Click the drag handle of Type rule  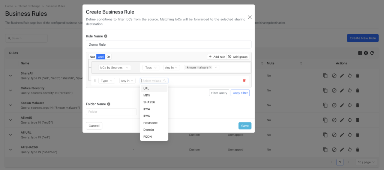click(95, 81)
